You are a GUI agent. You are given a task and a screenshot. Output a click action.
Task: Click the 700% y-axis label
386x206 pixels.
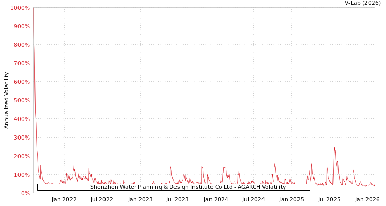[x=22, y=63]
